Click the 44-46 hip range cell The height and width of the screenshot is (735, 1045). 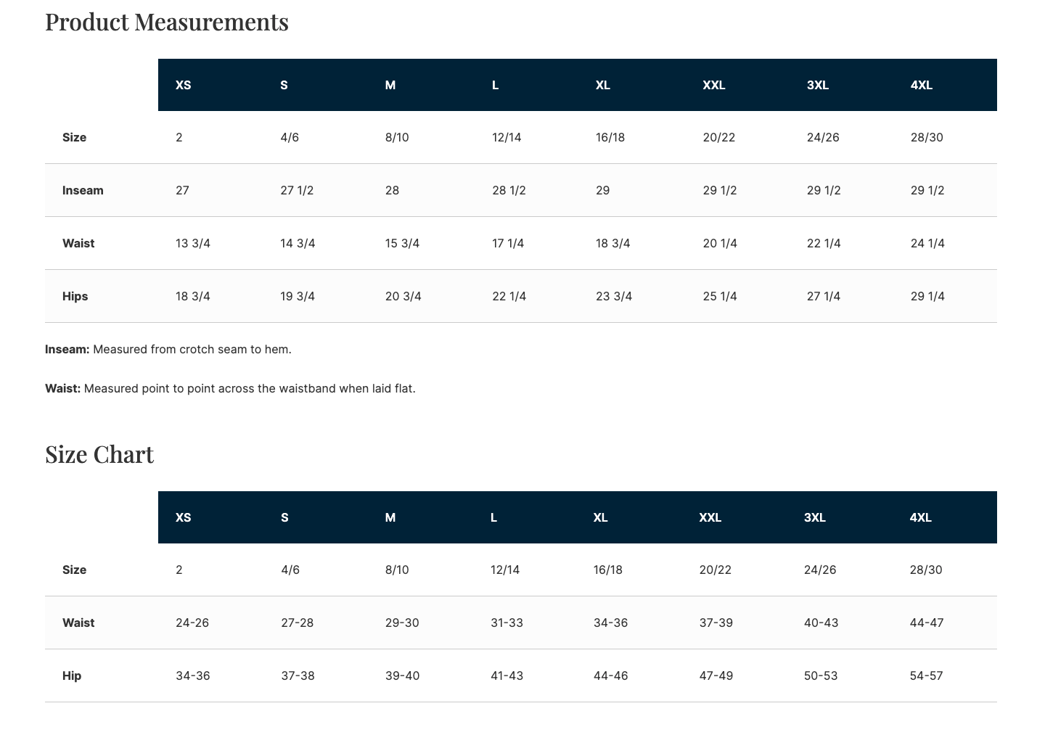coord(610,676)
